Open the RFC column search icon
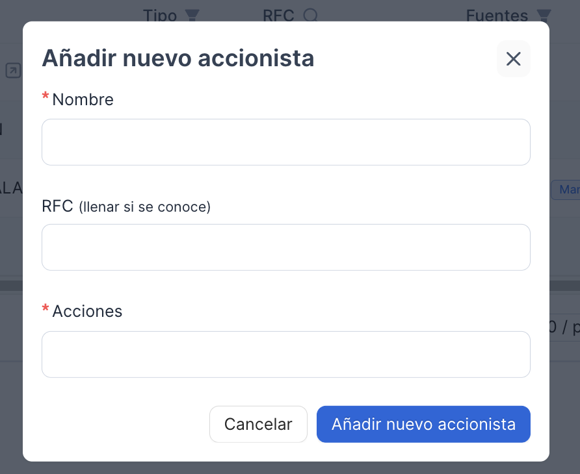Screen dimensions: 580x474 coord(310,16)
